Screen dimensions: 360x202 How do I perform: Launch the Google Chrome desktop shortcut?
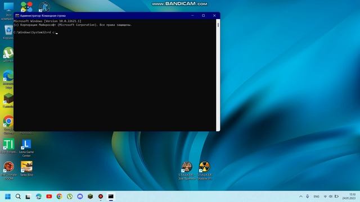8,121
